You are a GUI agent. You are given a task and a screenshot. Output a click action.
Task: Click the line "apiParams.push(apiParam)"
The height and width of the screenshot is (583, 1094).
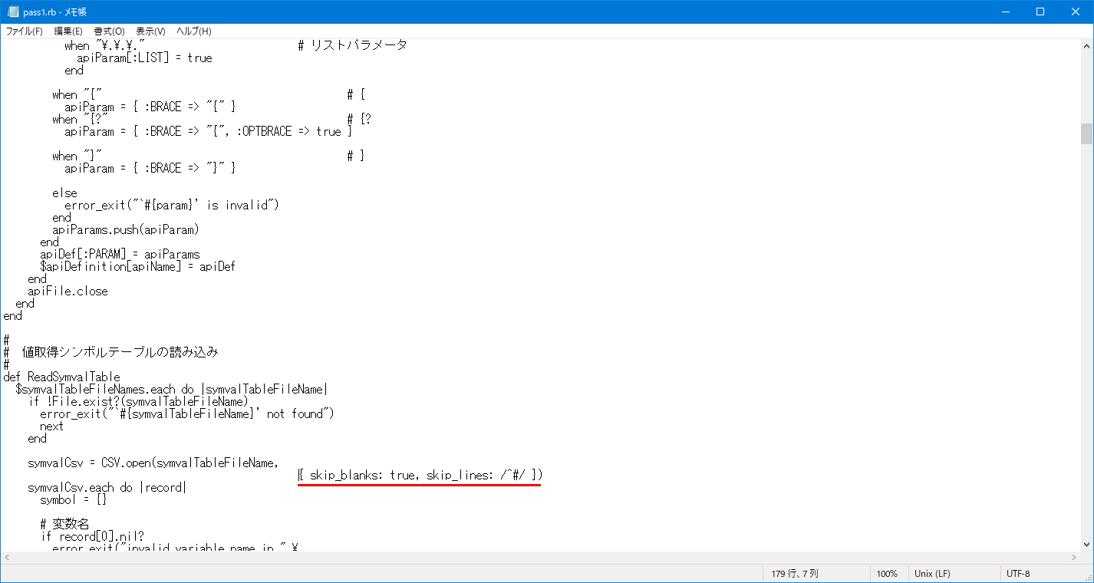pos(126,229)
